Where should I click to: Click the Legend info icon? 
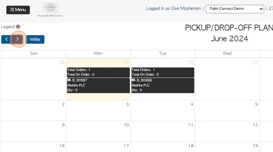(18, 27)
